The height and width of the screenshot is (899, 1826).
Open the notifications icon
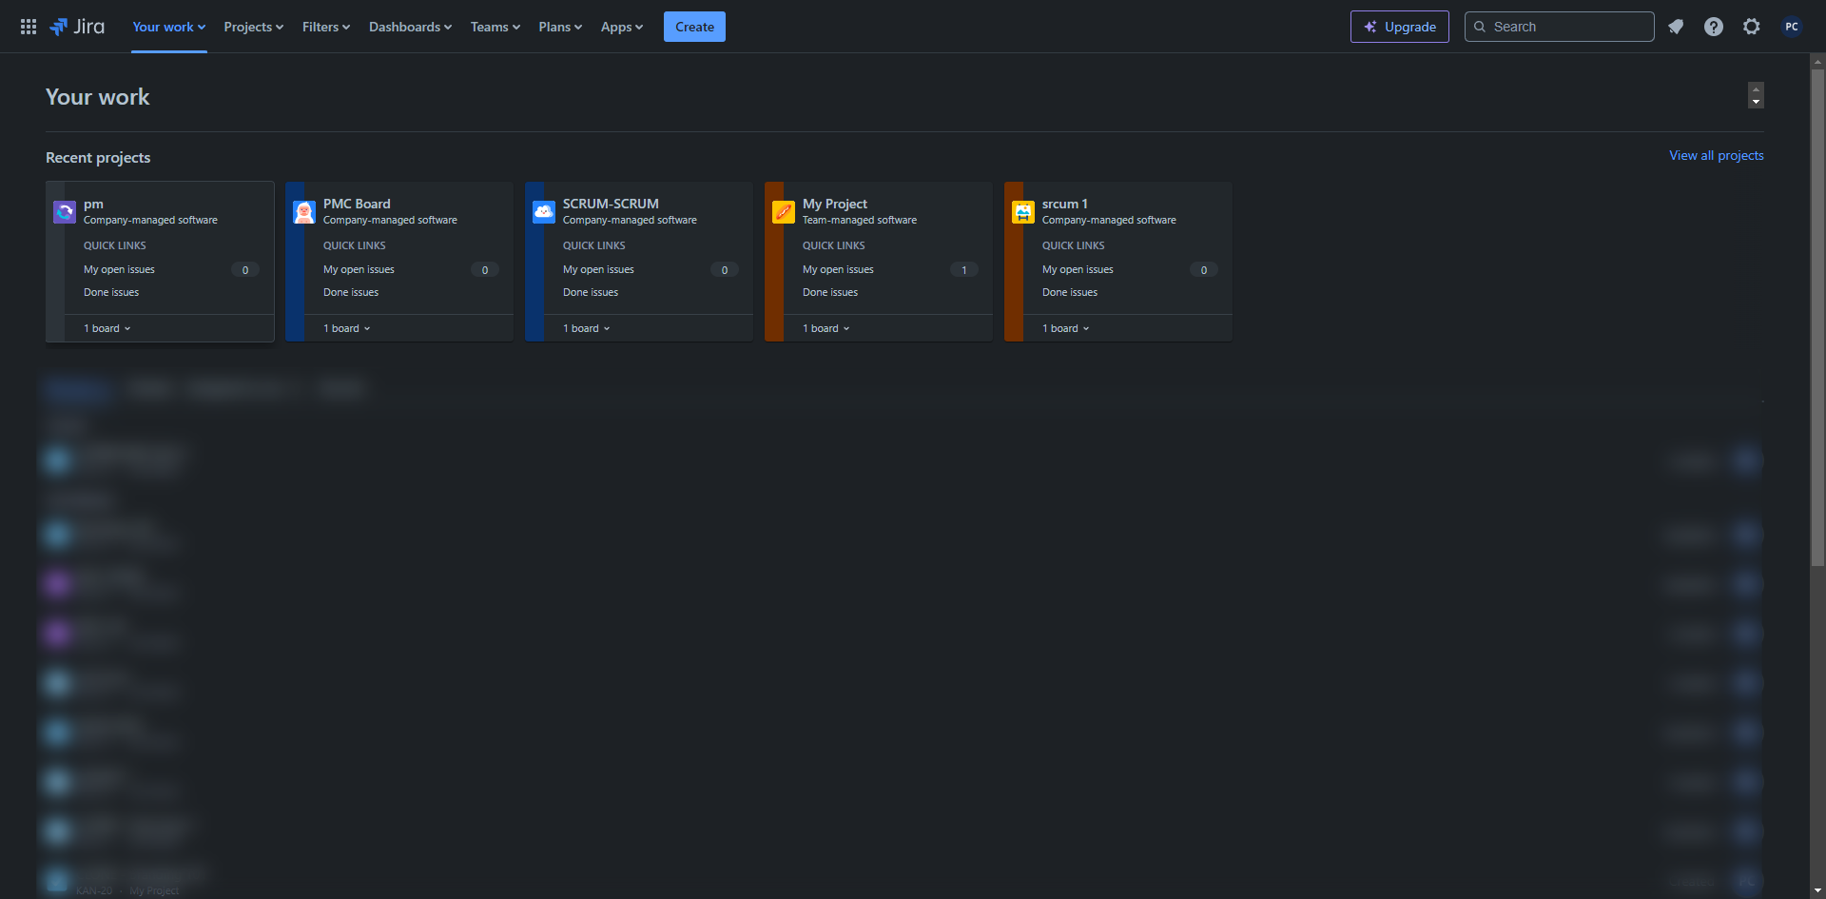(1676, 27)
